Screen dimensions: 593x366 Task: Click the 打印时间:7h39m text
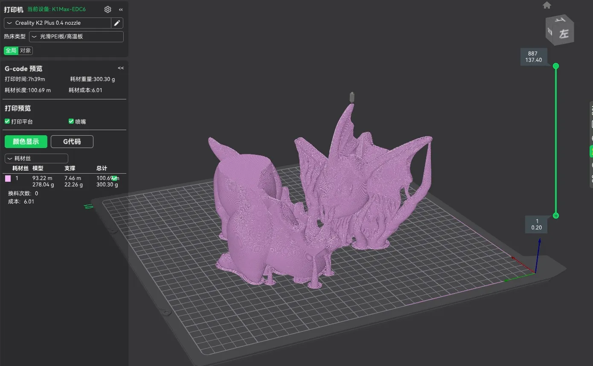pyautogui.click(x=25, y=79)
